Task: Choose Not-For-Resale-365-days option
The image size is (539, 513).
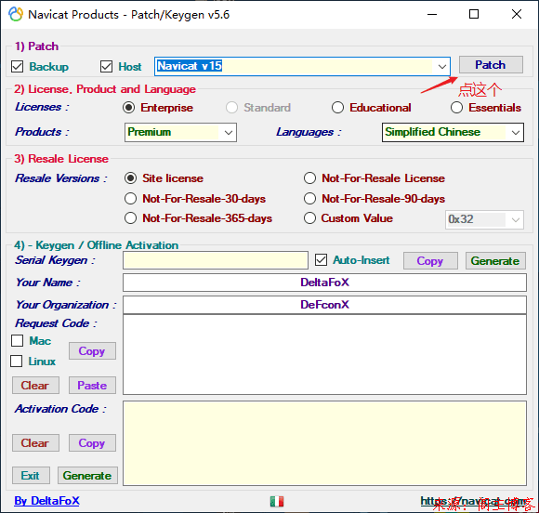Action: click(131, 218)
